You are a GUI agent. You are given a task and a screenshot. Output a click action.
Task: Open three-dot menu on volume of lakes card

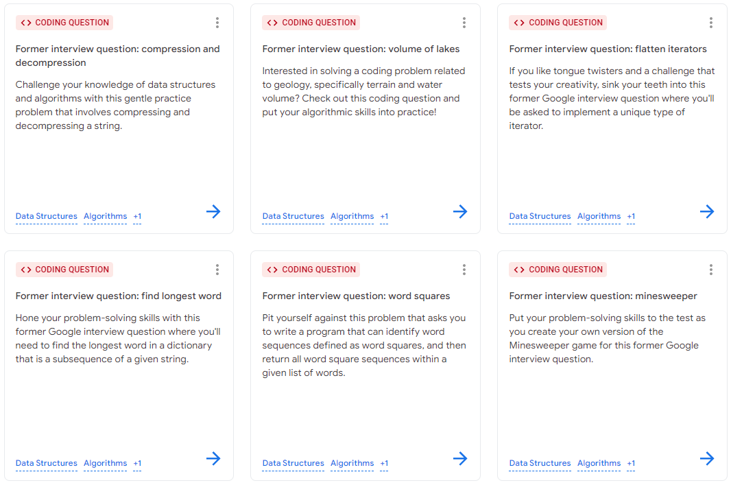coord(464,23)
